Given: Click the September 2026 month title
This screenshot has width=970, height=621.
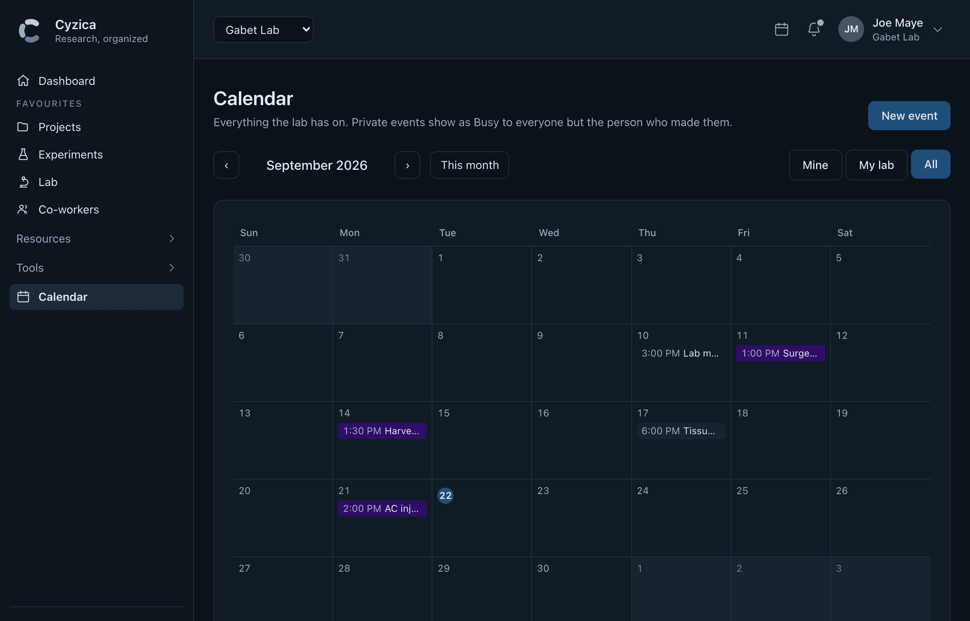Looking at the screenshot, I should 317,165.
